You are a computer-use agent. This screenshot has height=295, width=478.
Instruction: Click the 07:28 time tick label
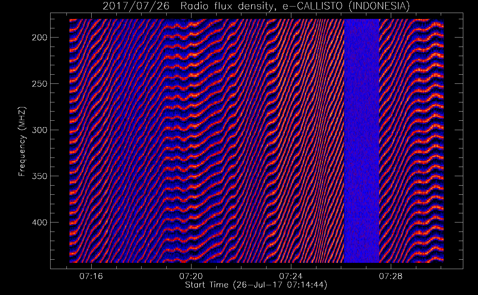point(391,276)
